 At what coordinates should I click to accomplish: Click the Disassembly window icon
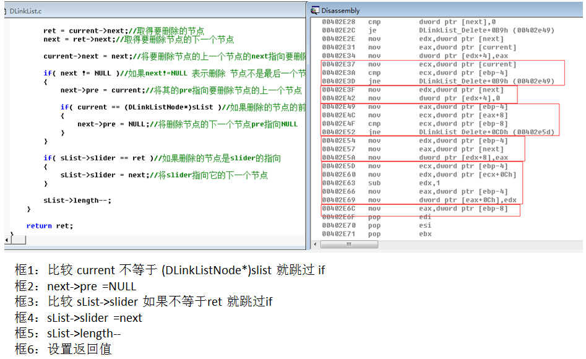315,10
